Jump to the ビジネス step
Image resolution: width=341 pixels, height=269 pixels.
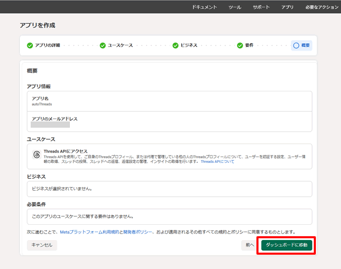tap(189, 45)
